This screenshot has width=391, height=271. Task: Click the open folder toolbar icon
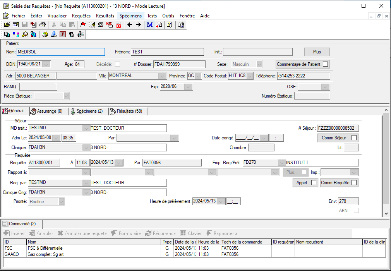pyautogui.click(x=7, y=25)
